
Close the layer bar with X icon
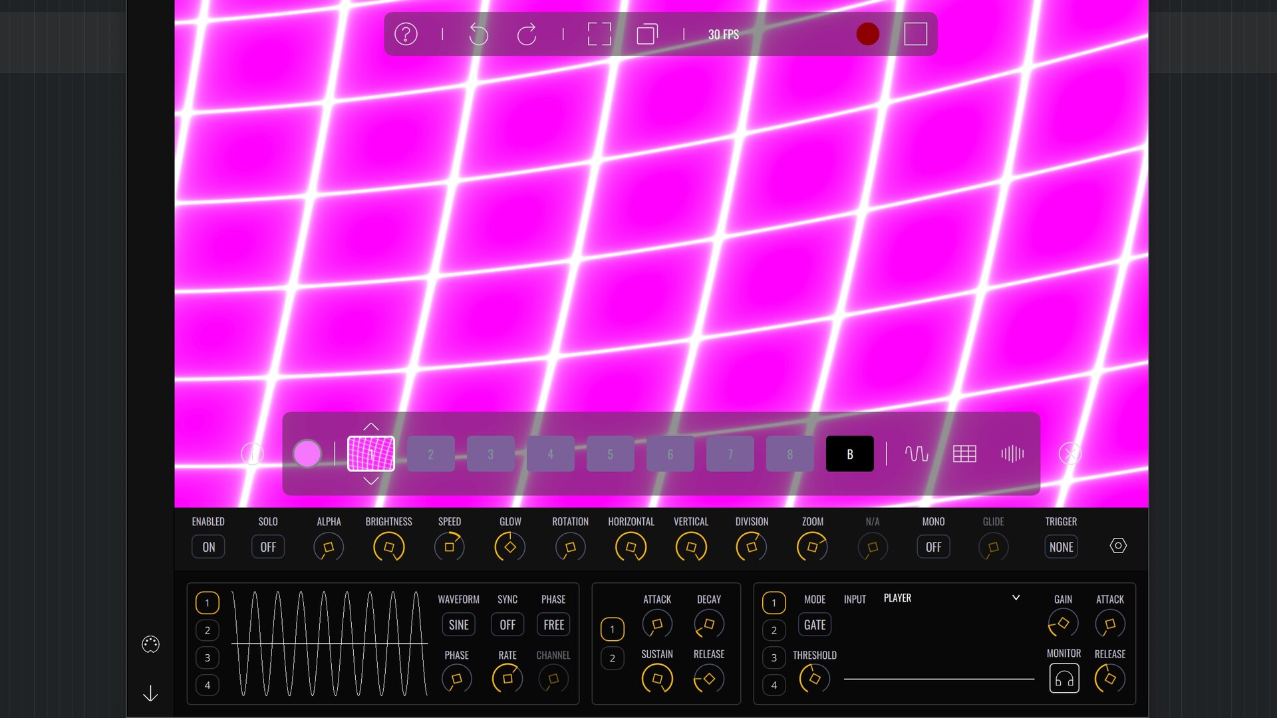click(x=1069, y=454)
